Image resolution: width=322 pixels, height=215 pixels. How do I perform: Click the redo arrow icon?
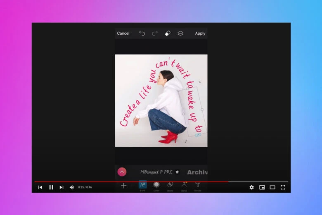click(155, 33)
